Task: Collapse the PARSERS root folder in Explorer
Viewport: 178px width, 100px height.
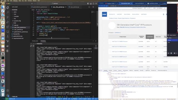Action: pyautogui.click(x=11, y=10)
